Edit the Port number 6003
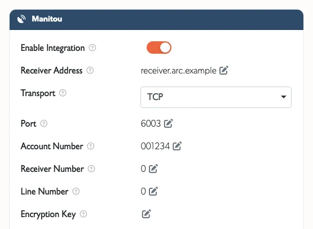 168,123
